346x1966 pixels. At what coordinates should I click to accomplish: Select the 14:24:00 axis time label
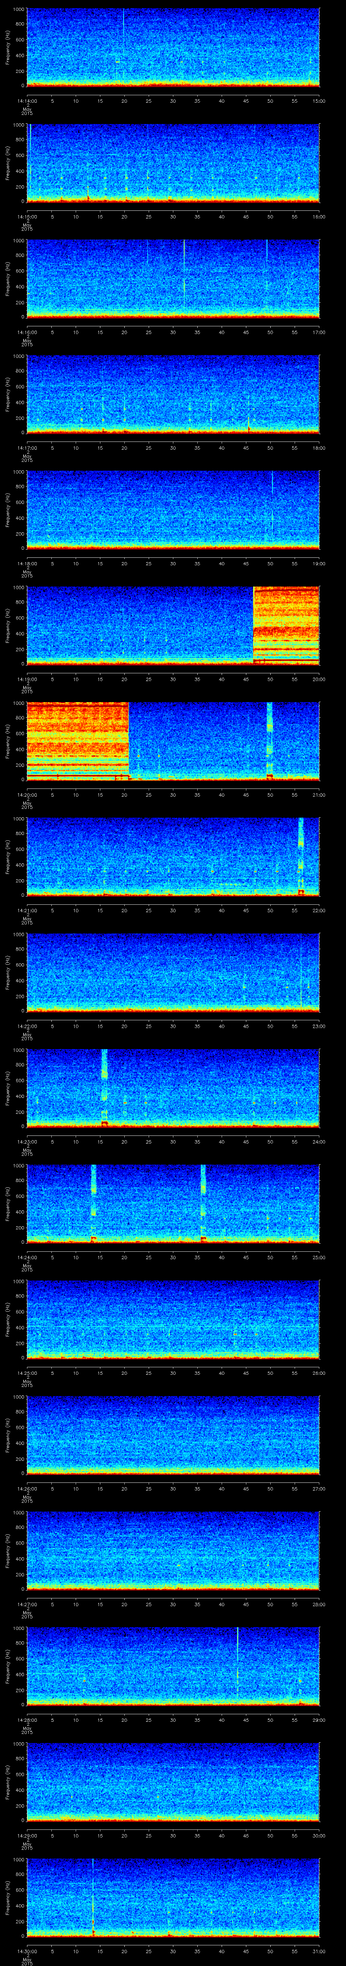(27, 1257)
